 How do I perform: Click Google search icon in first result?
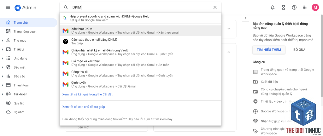click(x=65, y=18)
